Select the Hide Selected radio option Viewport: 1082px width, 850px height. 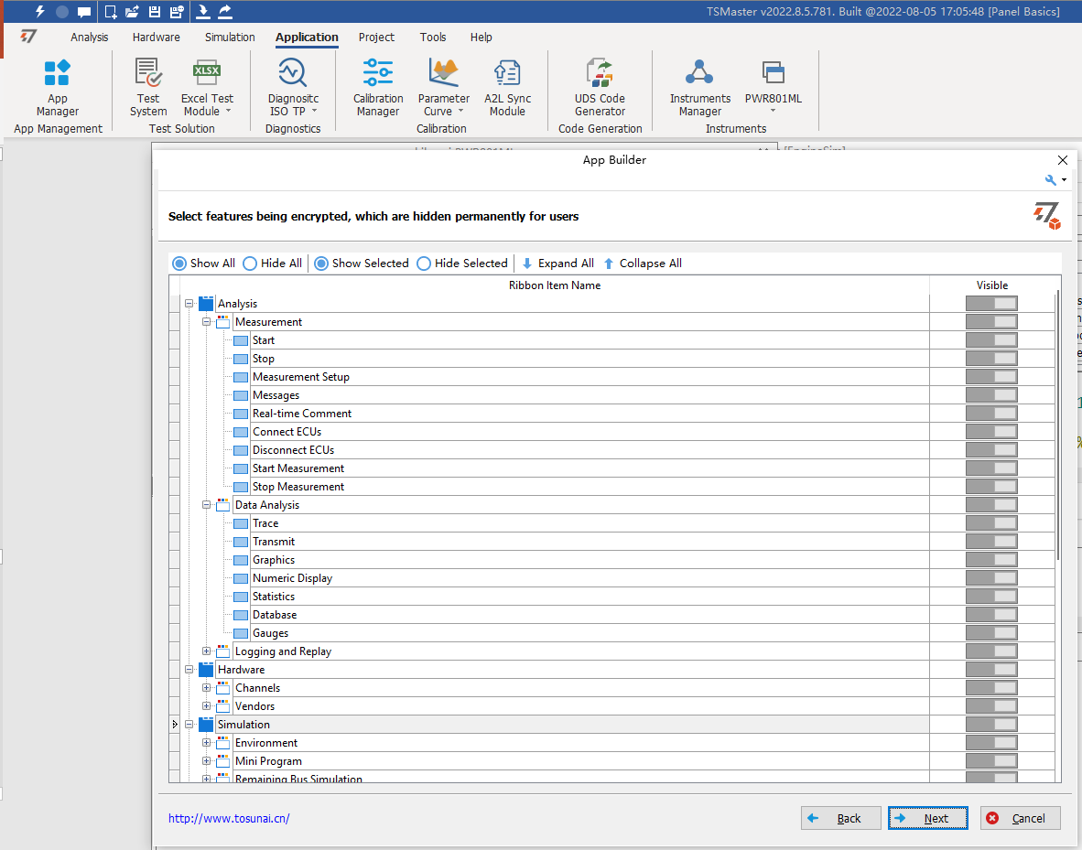(x=424, y=264)
